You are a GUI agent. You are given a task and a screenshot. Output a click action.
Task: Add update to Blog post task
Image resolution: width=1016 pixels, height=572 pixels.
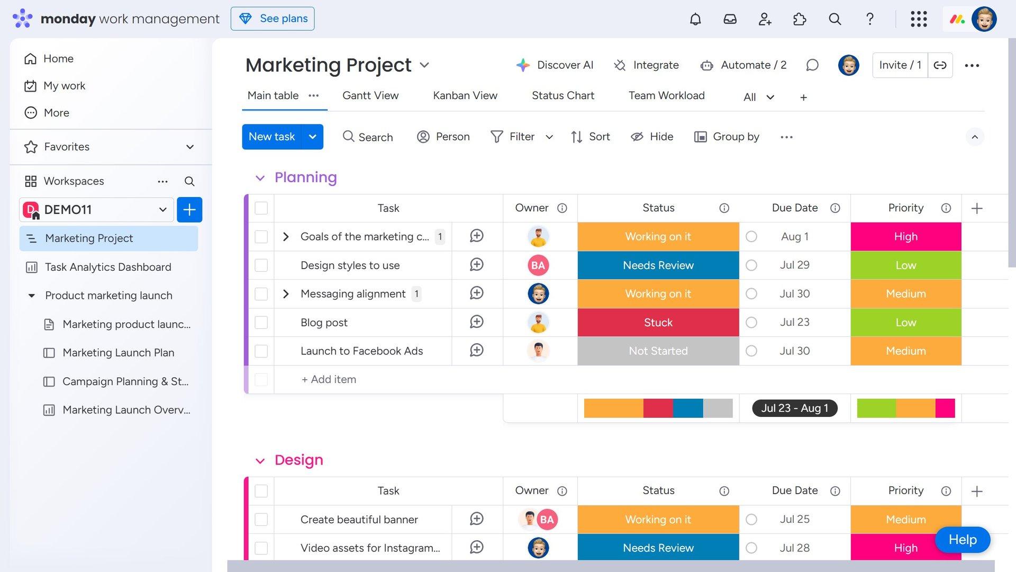tap(477, 322)
